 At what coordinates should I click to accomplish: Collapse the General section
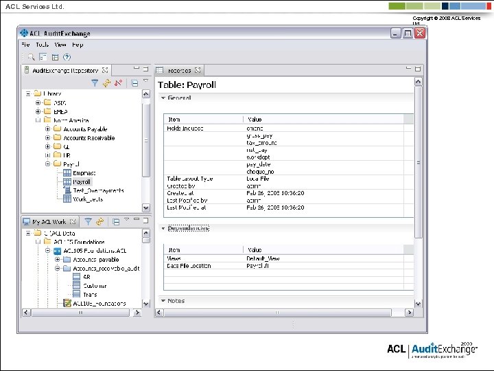tap(163, 98)
